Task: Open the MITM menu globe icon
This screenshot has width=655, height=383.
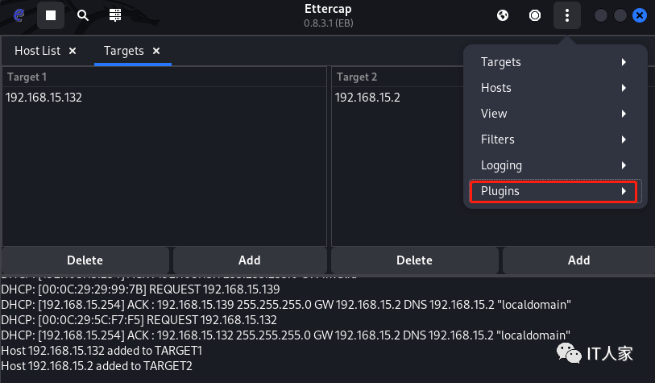Action: (x=503, y=15)
